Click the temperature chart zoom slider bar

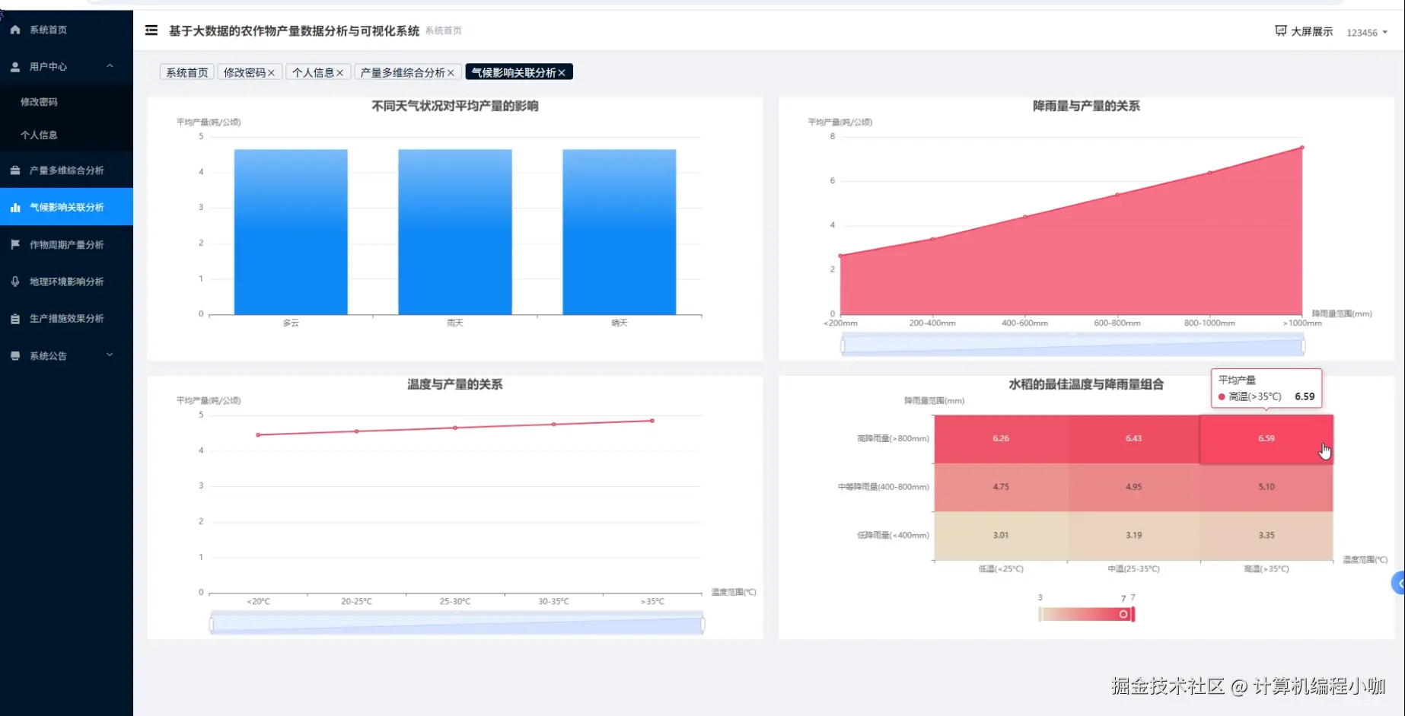457,625
